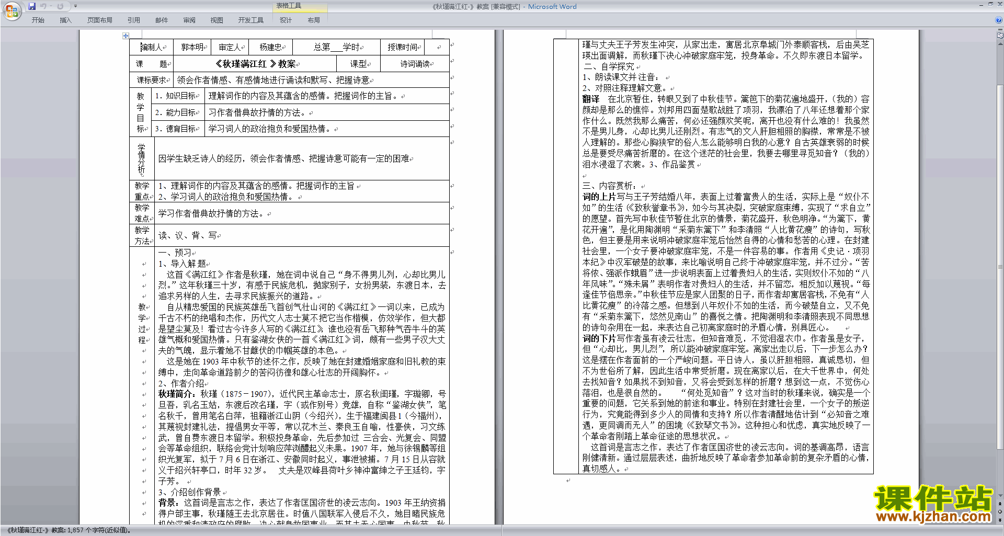The width and height of the screenshot is (1004, 536).
Task: Click the 2、对照注释理解文意 line
Action: (625, 88)
